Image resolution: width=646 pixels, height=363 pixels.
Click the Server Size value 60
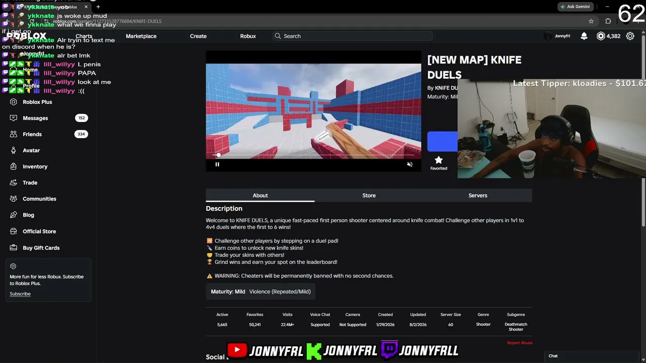pos(451,325)
